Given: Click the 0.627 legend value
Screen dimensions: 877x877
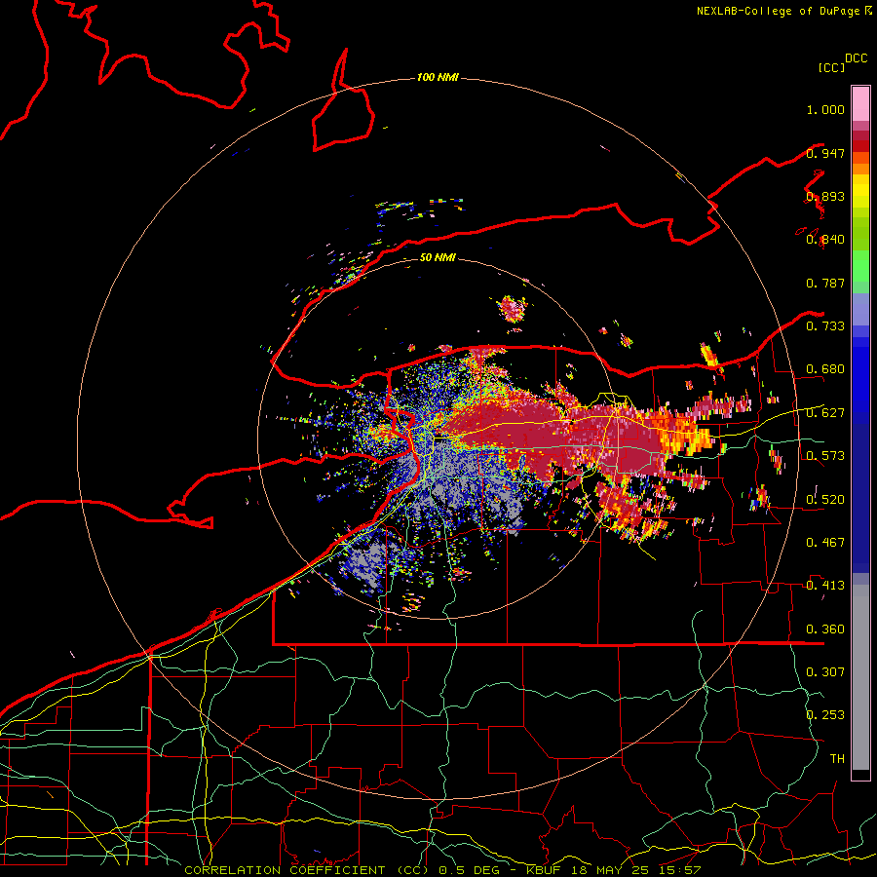Looking at the screenshot, I should click(825, 413).
